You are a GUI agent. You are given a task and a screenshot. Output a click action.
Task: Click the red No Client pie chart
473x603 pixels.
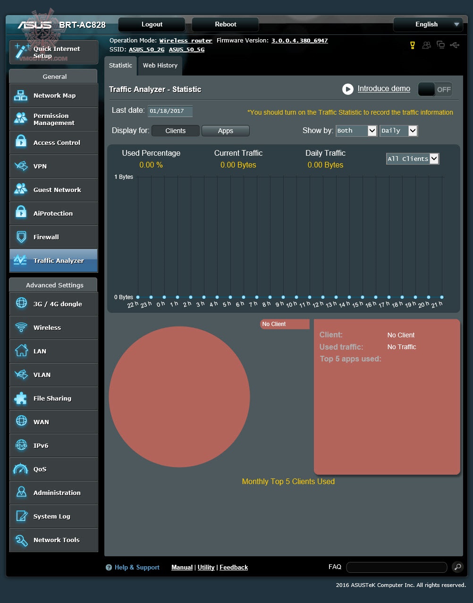179,397
